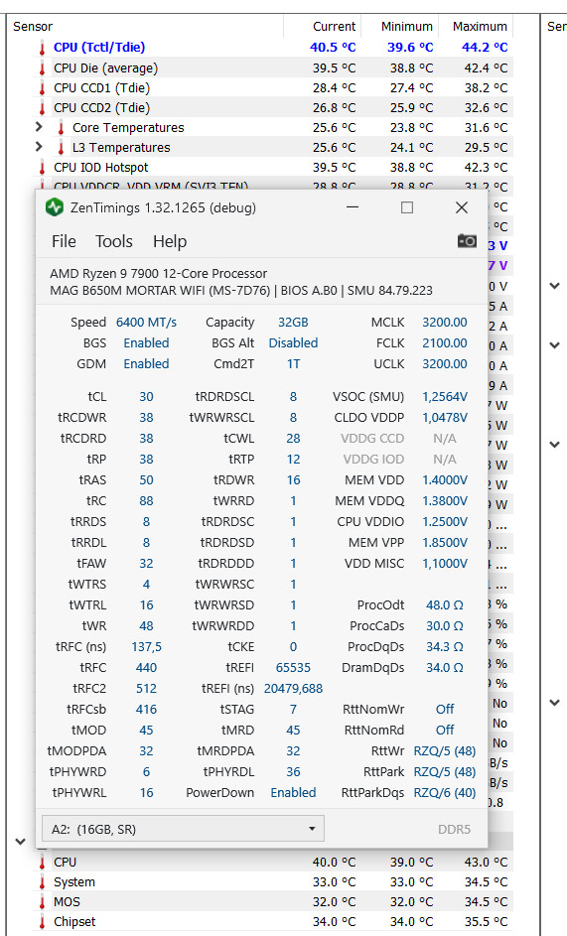Click the tREFI (ns) value 20479,688
The image size is (567, 936).
tap(293, 689)
